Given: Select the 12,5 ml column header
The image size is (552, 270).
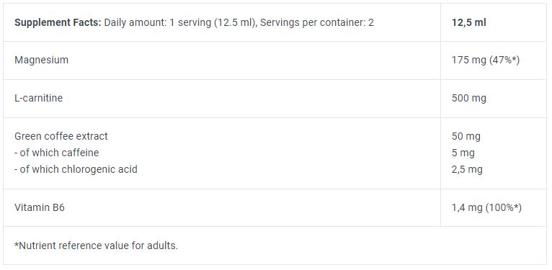Looking at the screenshot, I should pos(469,22).
